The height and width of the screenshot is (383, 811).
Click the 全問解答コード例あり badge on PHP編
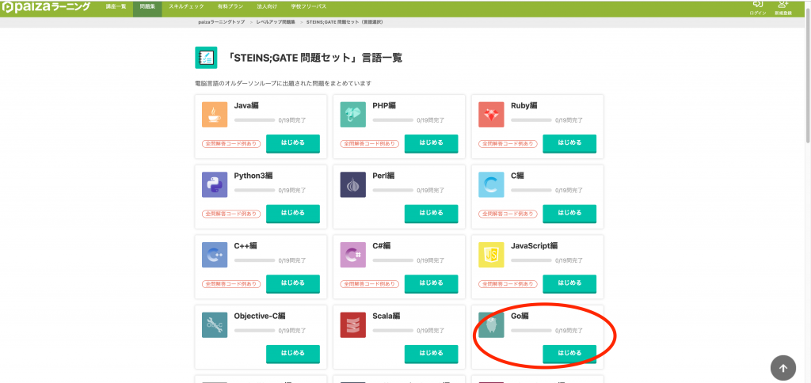(x=369, y=144)
